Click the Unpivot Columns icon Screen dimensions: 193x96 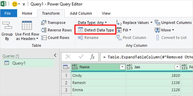coord(157,23)
